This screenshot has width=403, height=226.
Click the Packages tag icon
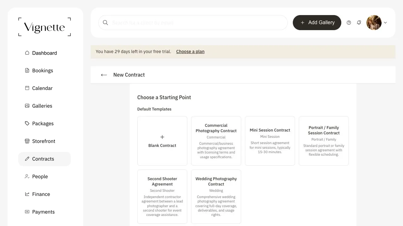point(27,123)
